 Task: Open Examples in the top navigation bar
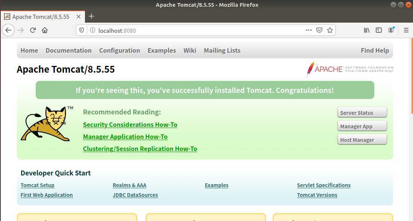[x=162, y=50]
